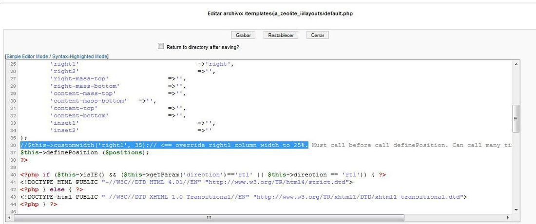Click 'inset1' on line 33
Image resolution: width=536 pixels, height=224 pixels.
[65, 123]
